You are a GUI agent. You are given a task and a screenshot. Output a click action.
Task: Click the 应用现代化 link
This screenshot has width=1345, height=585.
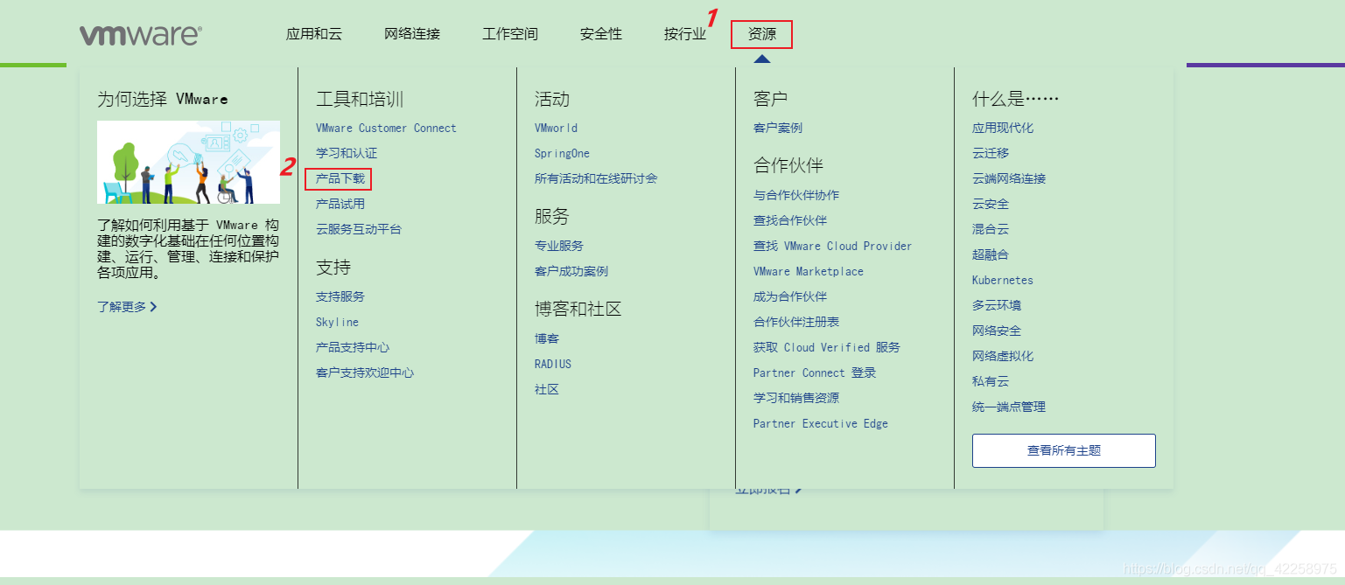1003,128
